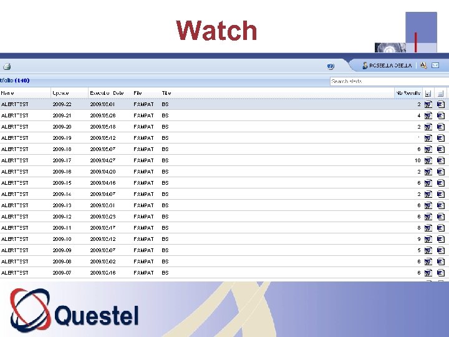This screenshot has height=337, width=449.
Task: Sort by the Execution Date column header
Action: (x=107, y=93)
